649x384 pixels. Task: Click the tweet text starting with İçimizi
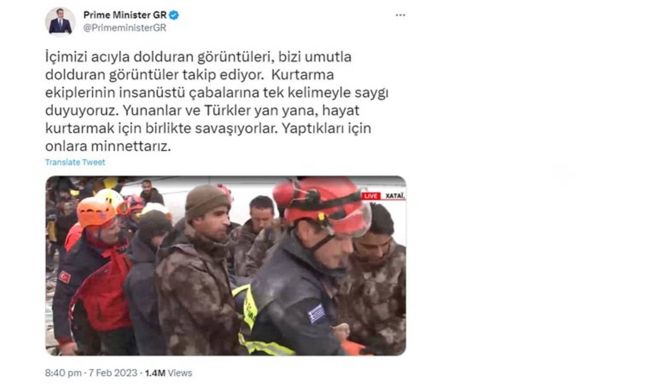tap(217, 102)
